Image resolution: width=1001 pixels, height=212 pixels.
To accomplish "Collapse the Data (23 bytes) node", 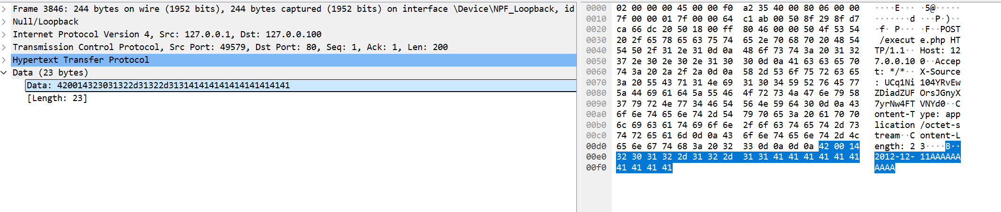I will (4, 73).
